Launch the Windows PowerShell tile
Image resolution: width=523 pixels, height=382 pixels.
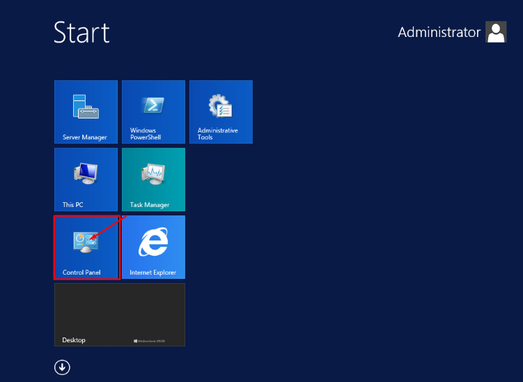[x=153, y=112]
